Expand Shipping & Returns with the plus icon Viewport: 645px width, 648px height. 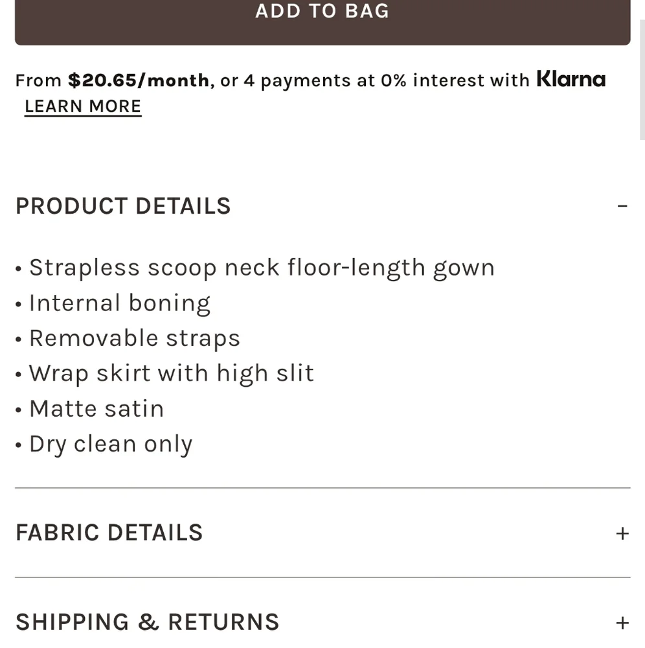click(622, 623)
